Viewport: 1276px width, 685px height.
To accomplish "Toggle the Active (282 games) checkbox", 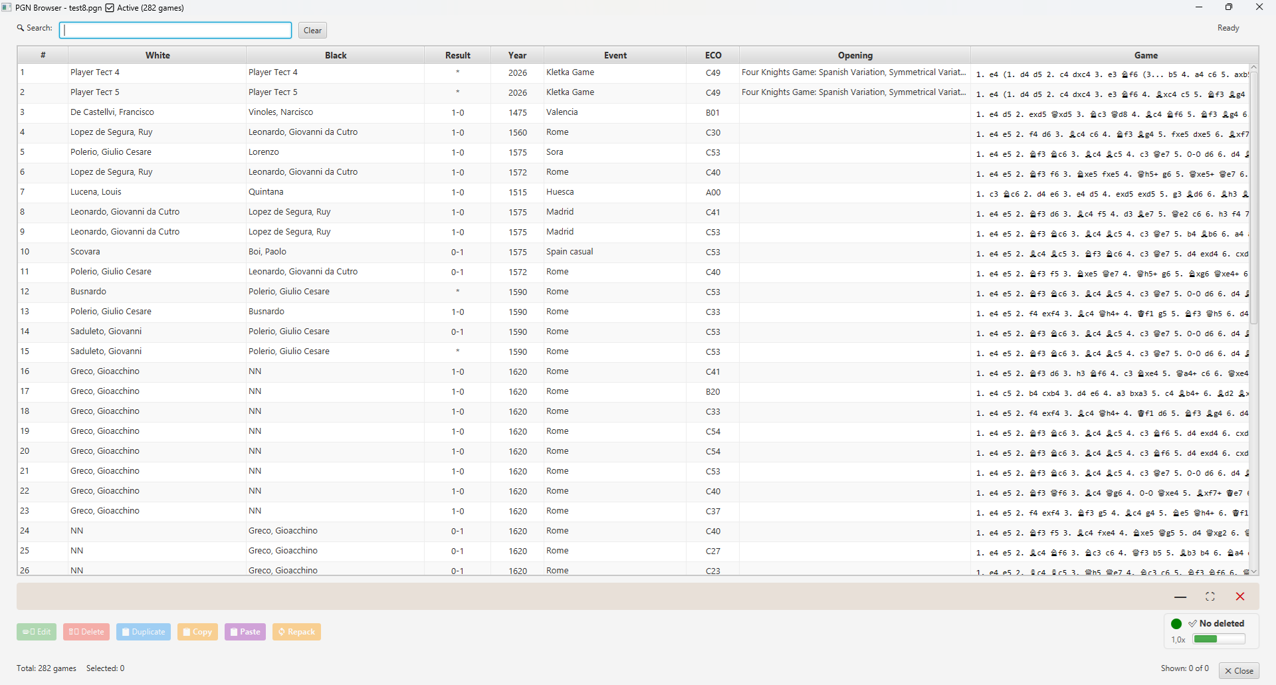I will pos(110,8).
